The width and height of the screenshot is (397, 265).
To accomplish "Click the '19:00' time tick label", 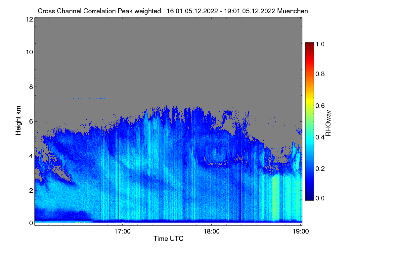I will pyautogui.click(x=300, y=231).
